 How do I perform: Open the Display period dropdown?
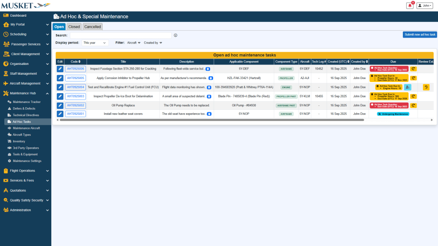click(95, 43)
